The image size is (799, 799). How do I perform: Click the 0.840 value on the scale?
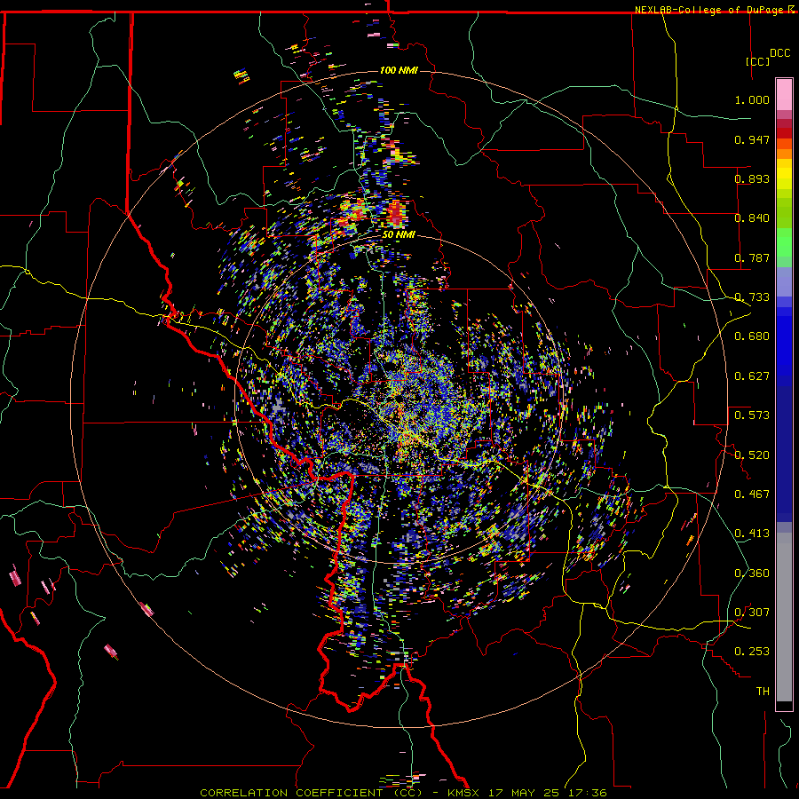tap(752, 218)
